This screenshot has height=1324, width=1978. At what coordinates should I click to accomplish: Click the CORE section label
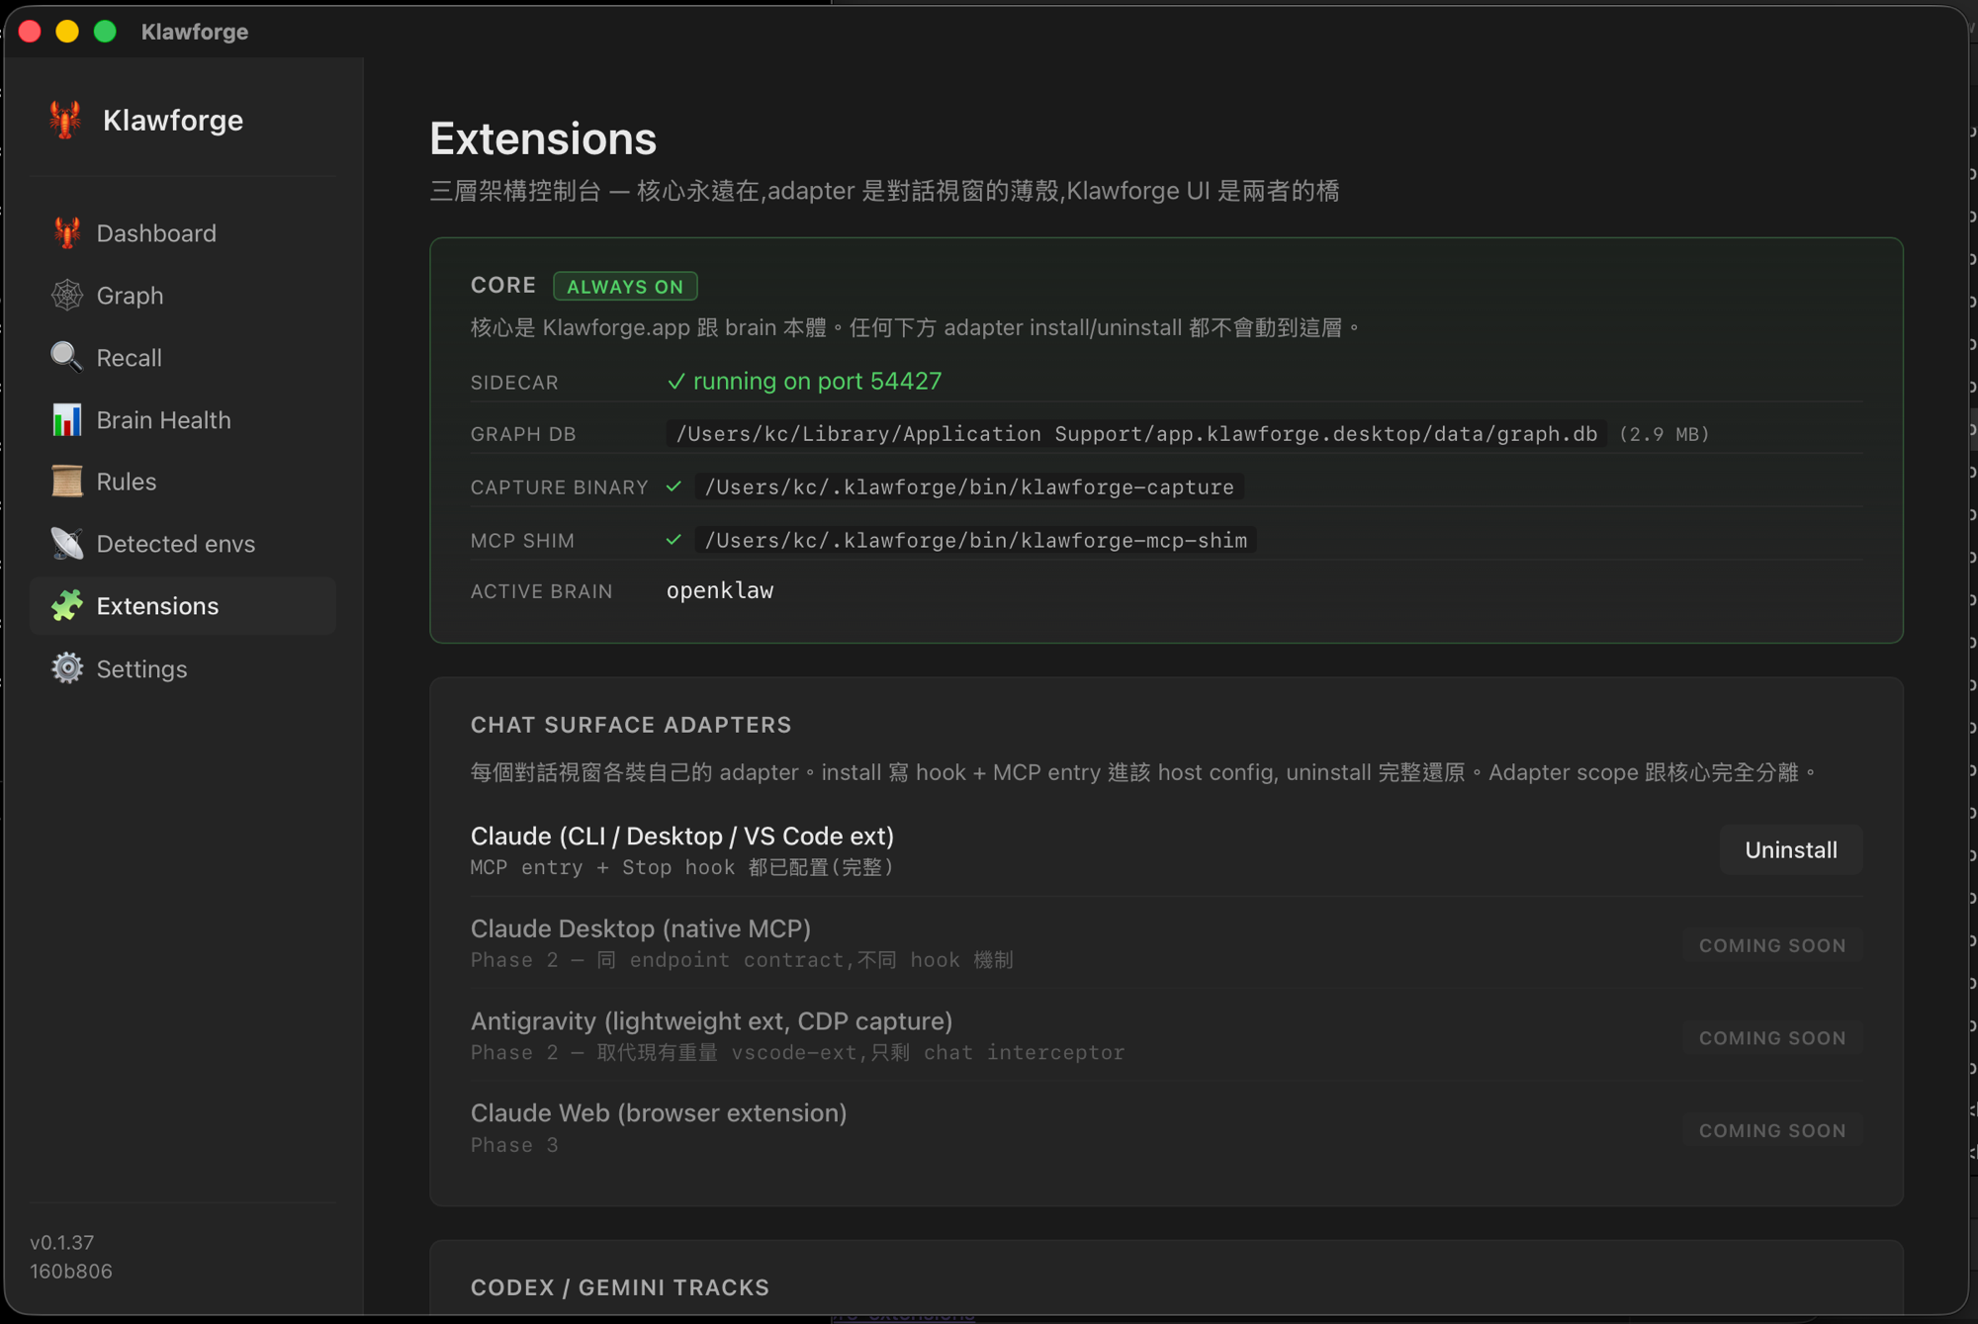click(x=503, y=286)
